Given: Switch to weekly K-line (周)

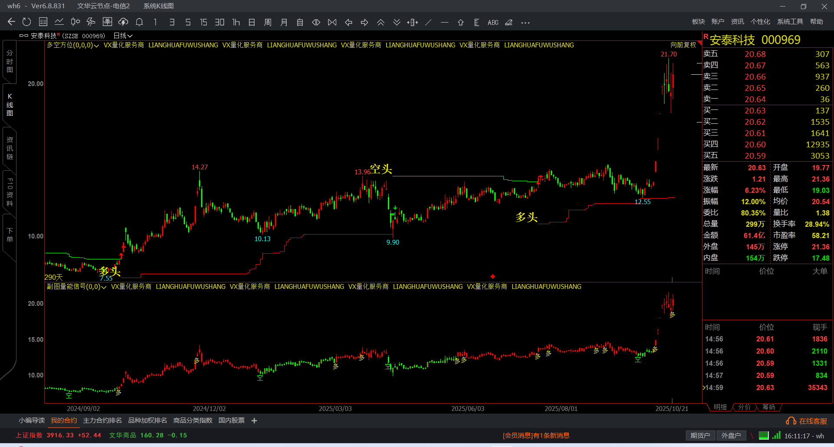Looking at the screenshot, I should (x=268, y=22).
